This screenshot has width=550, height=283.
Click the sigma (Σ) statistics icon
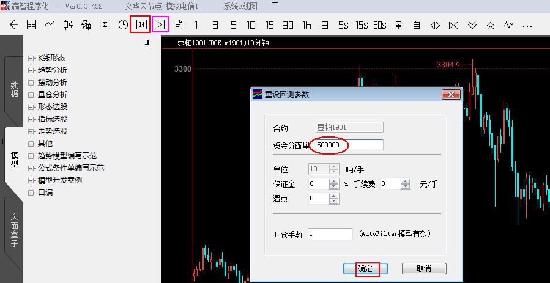105,25
